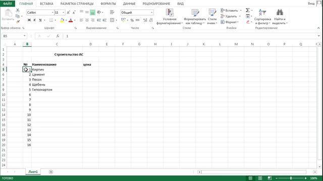The width and height of the screenshot is (323, 181).
Task: Open Сортировка и фильтр menu
Action: (x=262, y=17)
